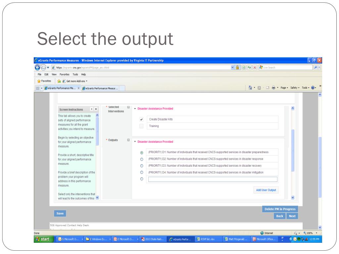Click scroll-down arrow of browser page scrollbar

click(x=320, y=228)
